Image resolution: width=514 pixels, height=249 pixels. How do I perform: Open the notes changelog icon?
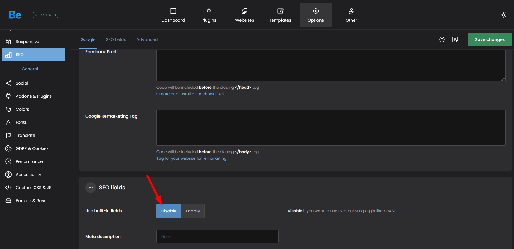[x=455, y=39]
